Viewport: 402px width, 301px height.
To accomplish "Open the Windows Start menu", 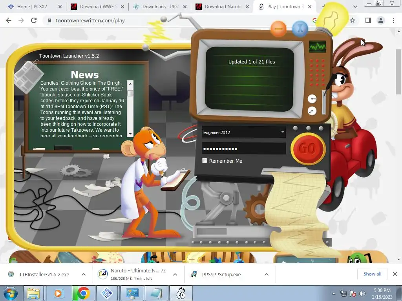I will 11,293.
